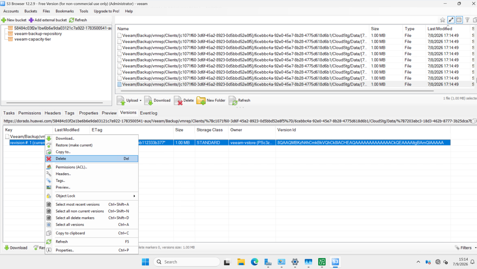Choose Refresh in the context menu
477x269 pixels.
[x=92, y=242]
